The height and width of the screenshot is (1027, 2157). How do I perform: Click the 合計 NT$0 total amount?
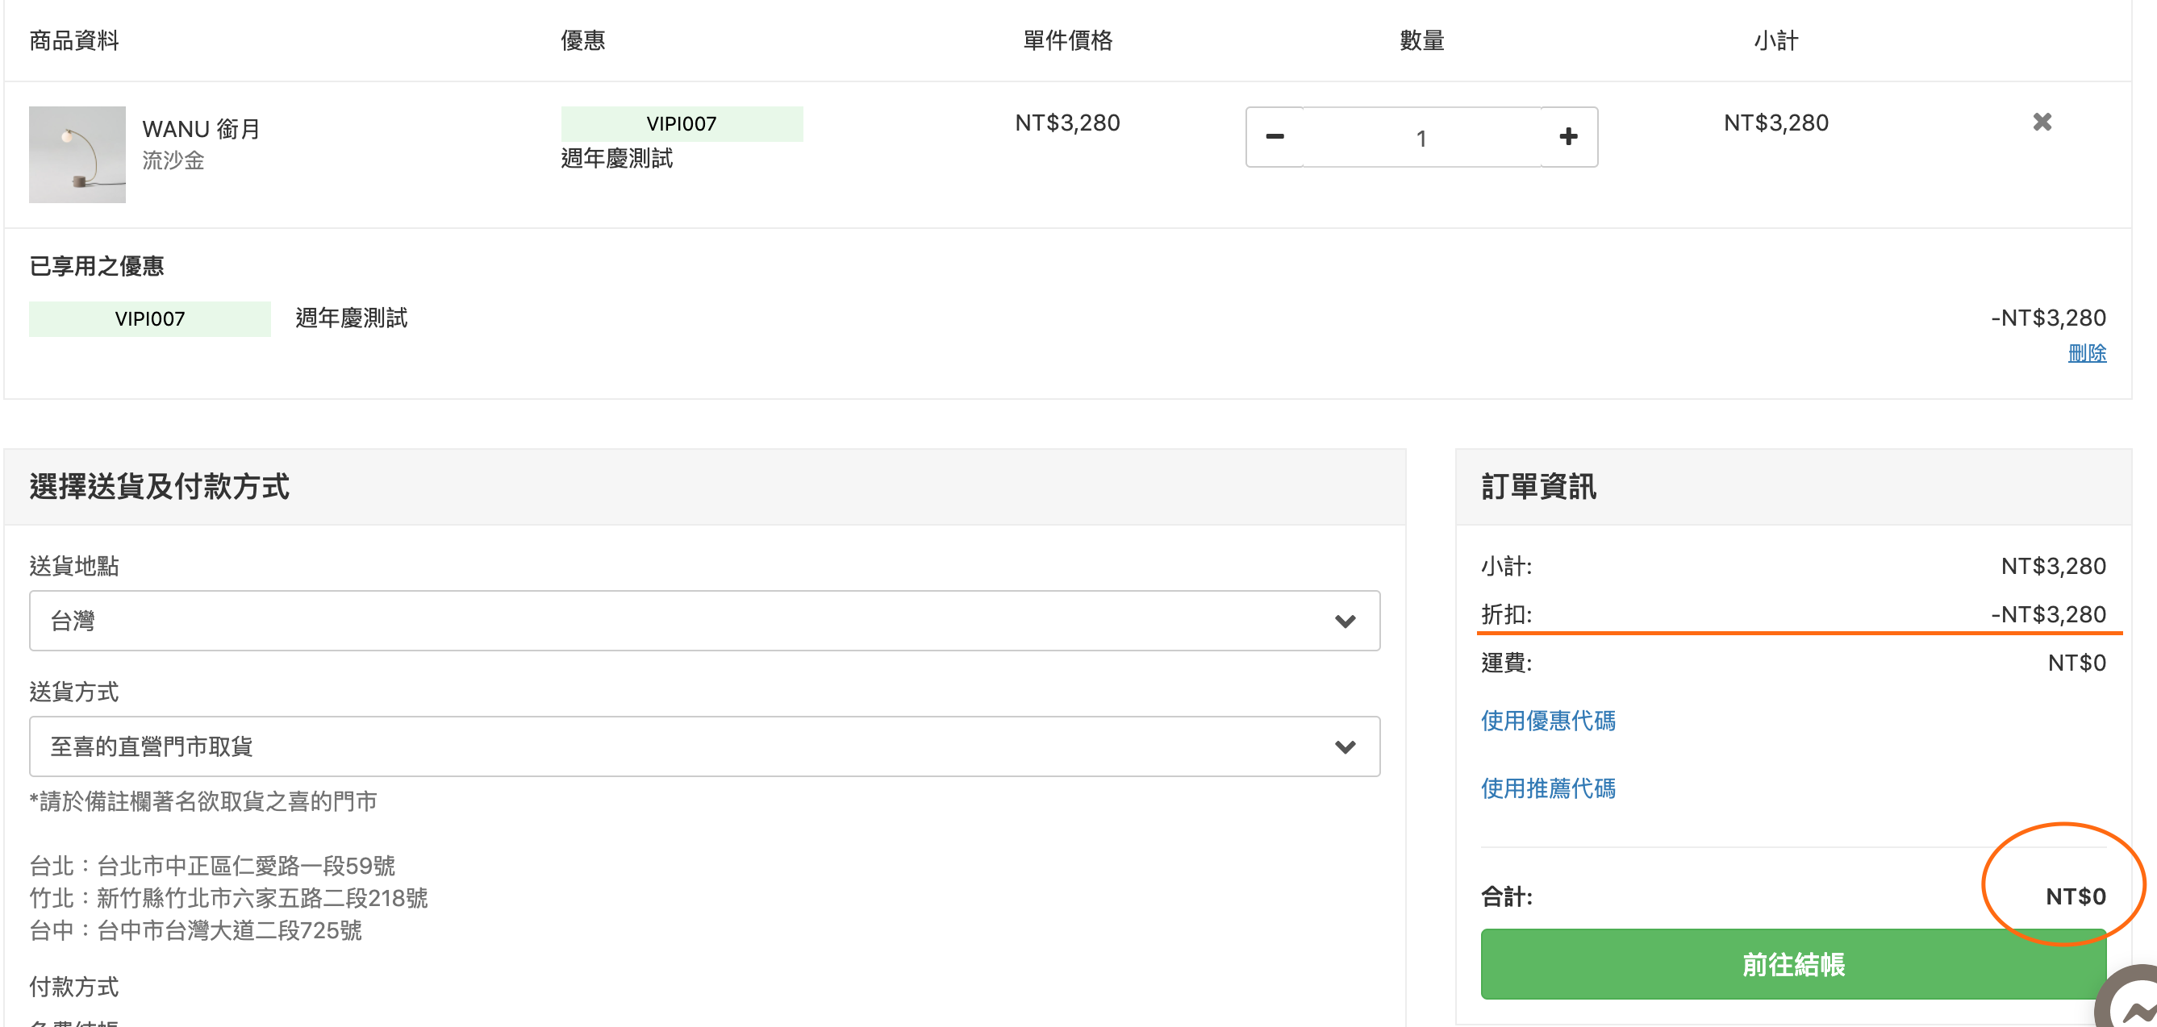point(2074,896)
